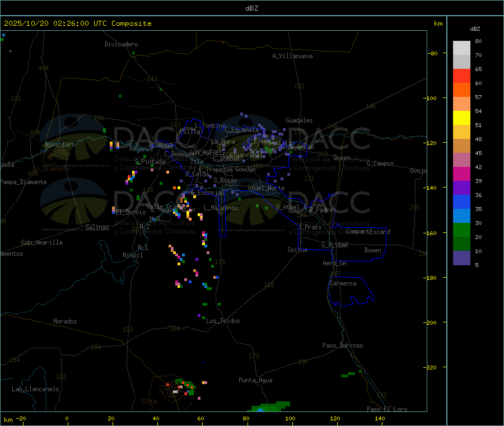Viewport: 504px width, 426px height.
Task: Select the Carmensa town label
Action: 342,283
